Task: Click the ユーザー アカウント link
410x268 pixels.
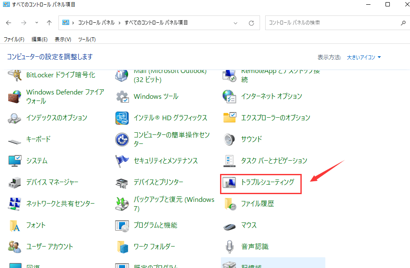Action: [49, 247]
